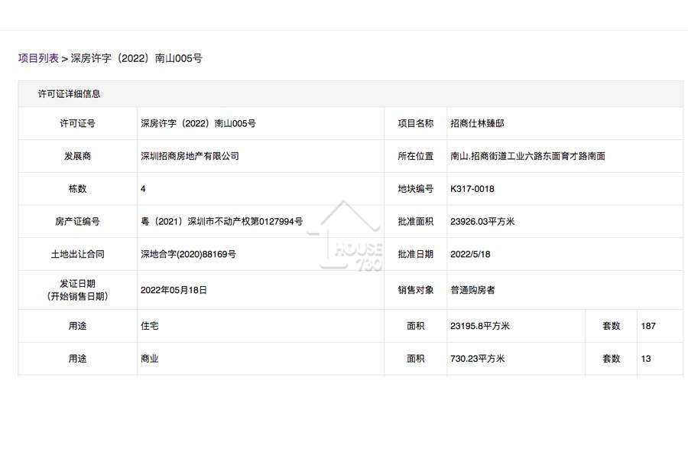
Task: Select residential area 23195.8平方米
Action: click(x=480, y=326)
